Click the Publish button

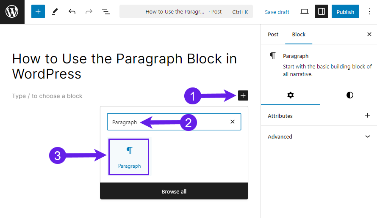click(345, 11)
